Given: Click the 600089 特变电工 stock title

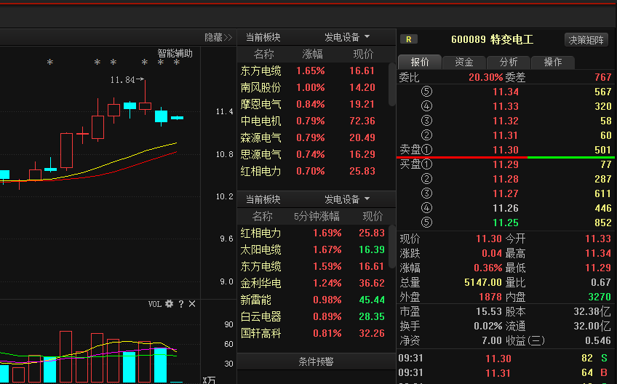Looking at the screenshot, I should 492,39.
